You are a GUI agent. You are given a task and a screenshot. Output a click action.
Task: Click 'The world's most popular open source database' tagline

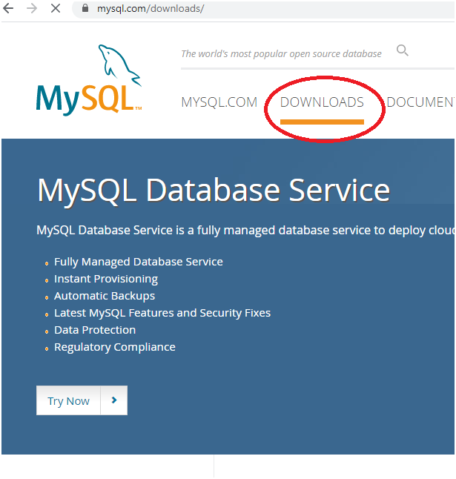281,54
